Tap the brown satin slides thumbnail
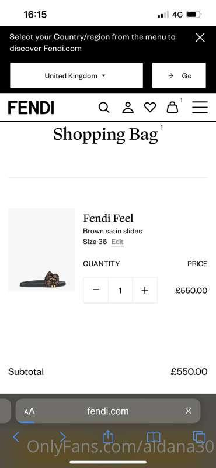The image size is (216, 468). click(41, 250)
